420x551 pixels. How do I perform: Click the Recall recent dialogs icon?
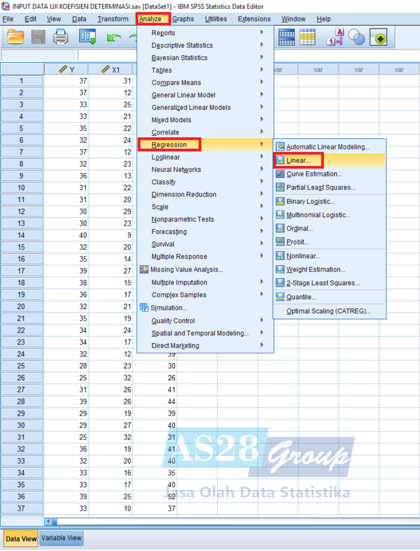tap(87, 37)
